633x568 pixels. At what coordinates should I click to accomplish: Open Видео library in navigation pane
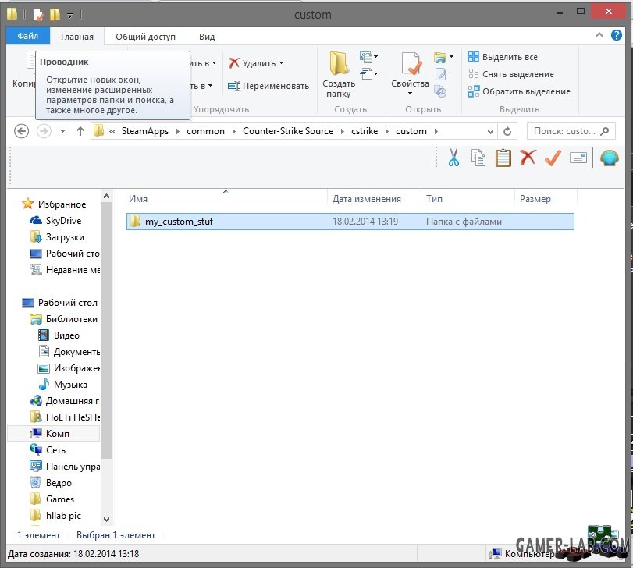click(x=59, y=335)
